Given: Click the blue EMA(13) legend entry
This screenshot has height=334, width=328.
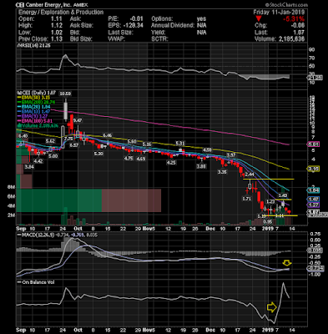Looking at the screenshot, I should point(34,111).
